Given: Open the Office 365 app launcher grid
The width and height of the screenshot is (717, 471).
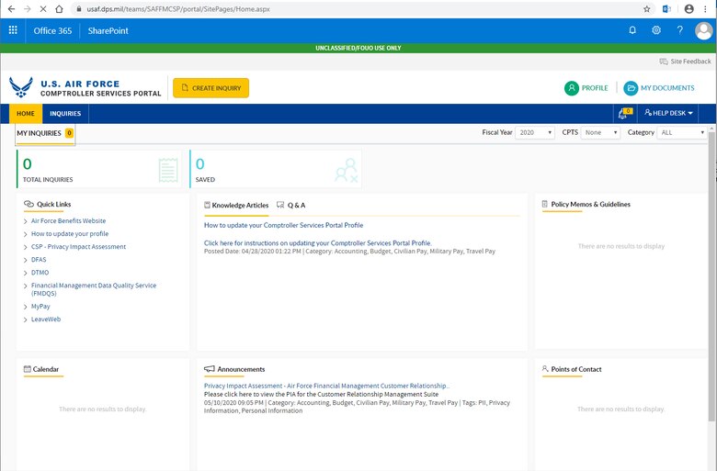Looking at the screenshot, I should (x=13, y=30).
